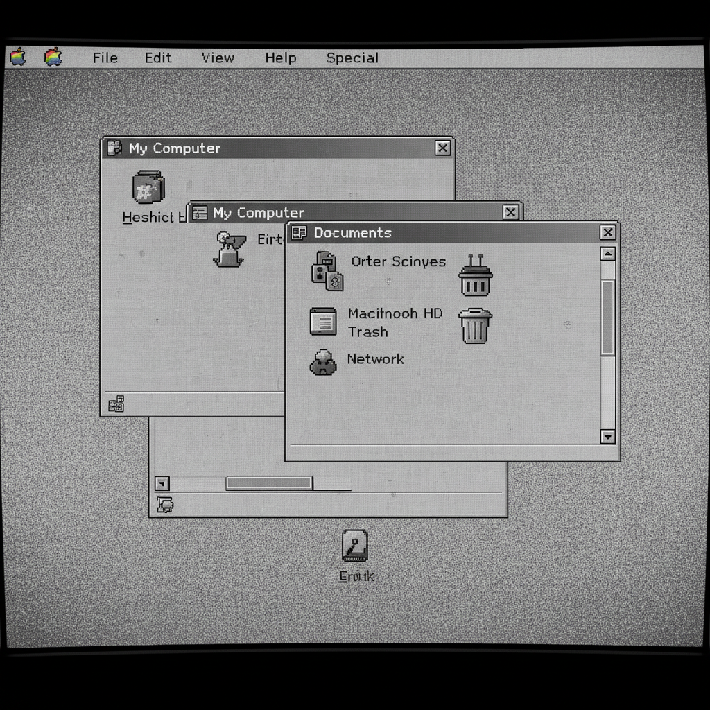
Task: Click the Network label
Action: coord(375,359)
